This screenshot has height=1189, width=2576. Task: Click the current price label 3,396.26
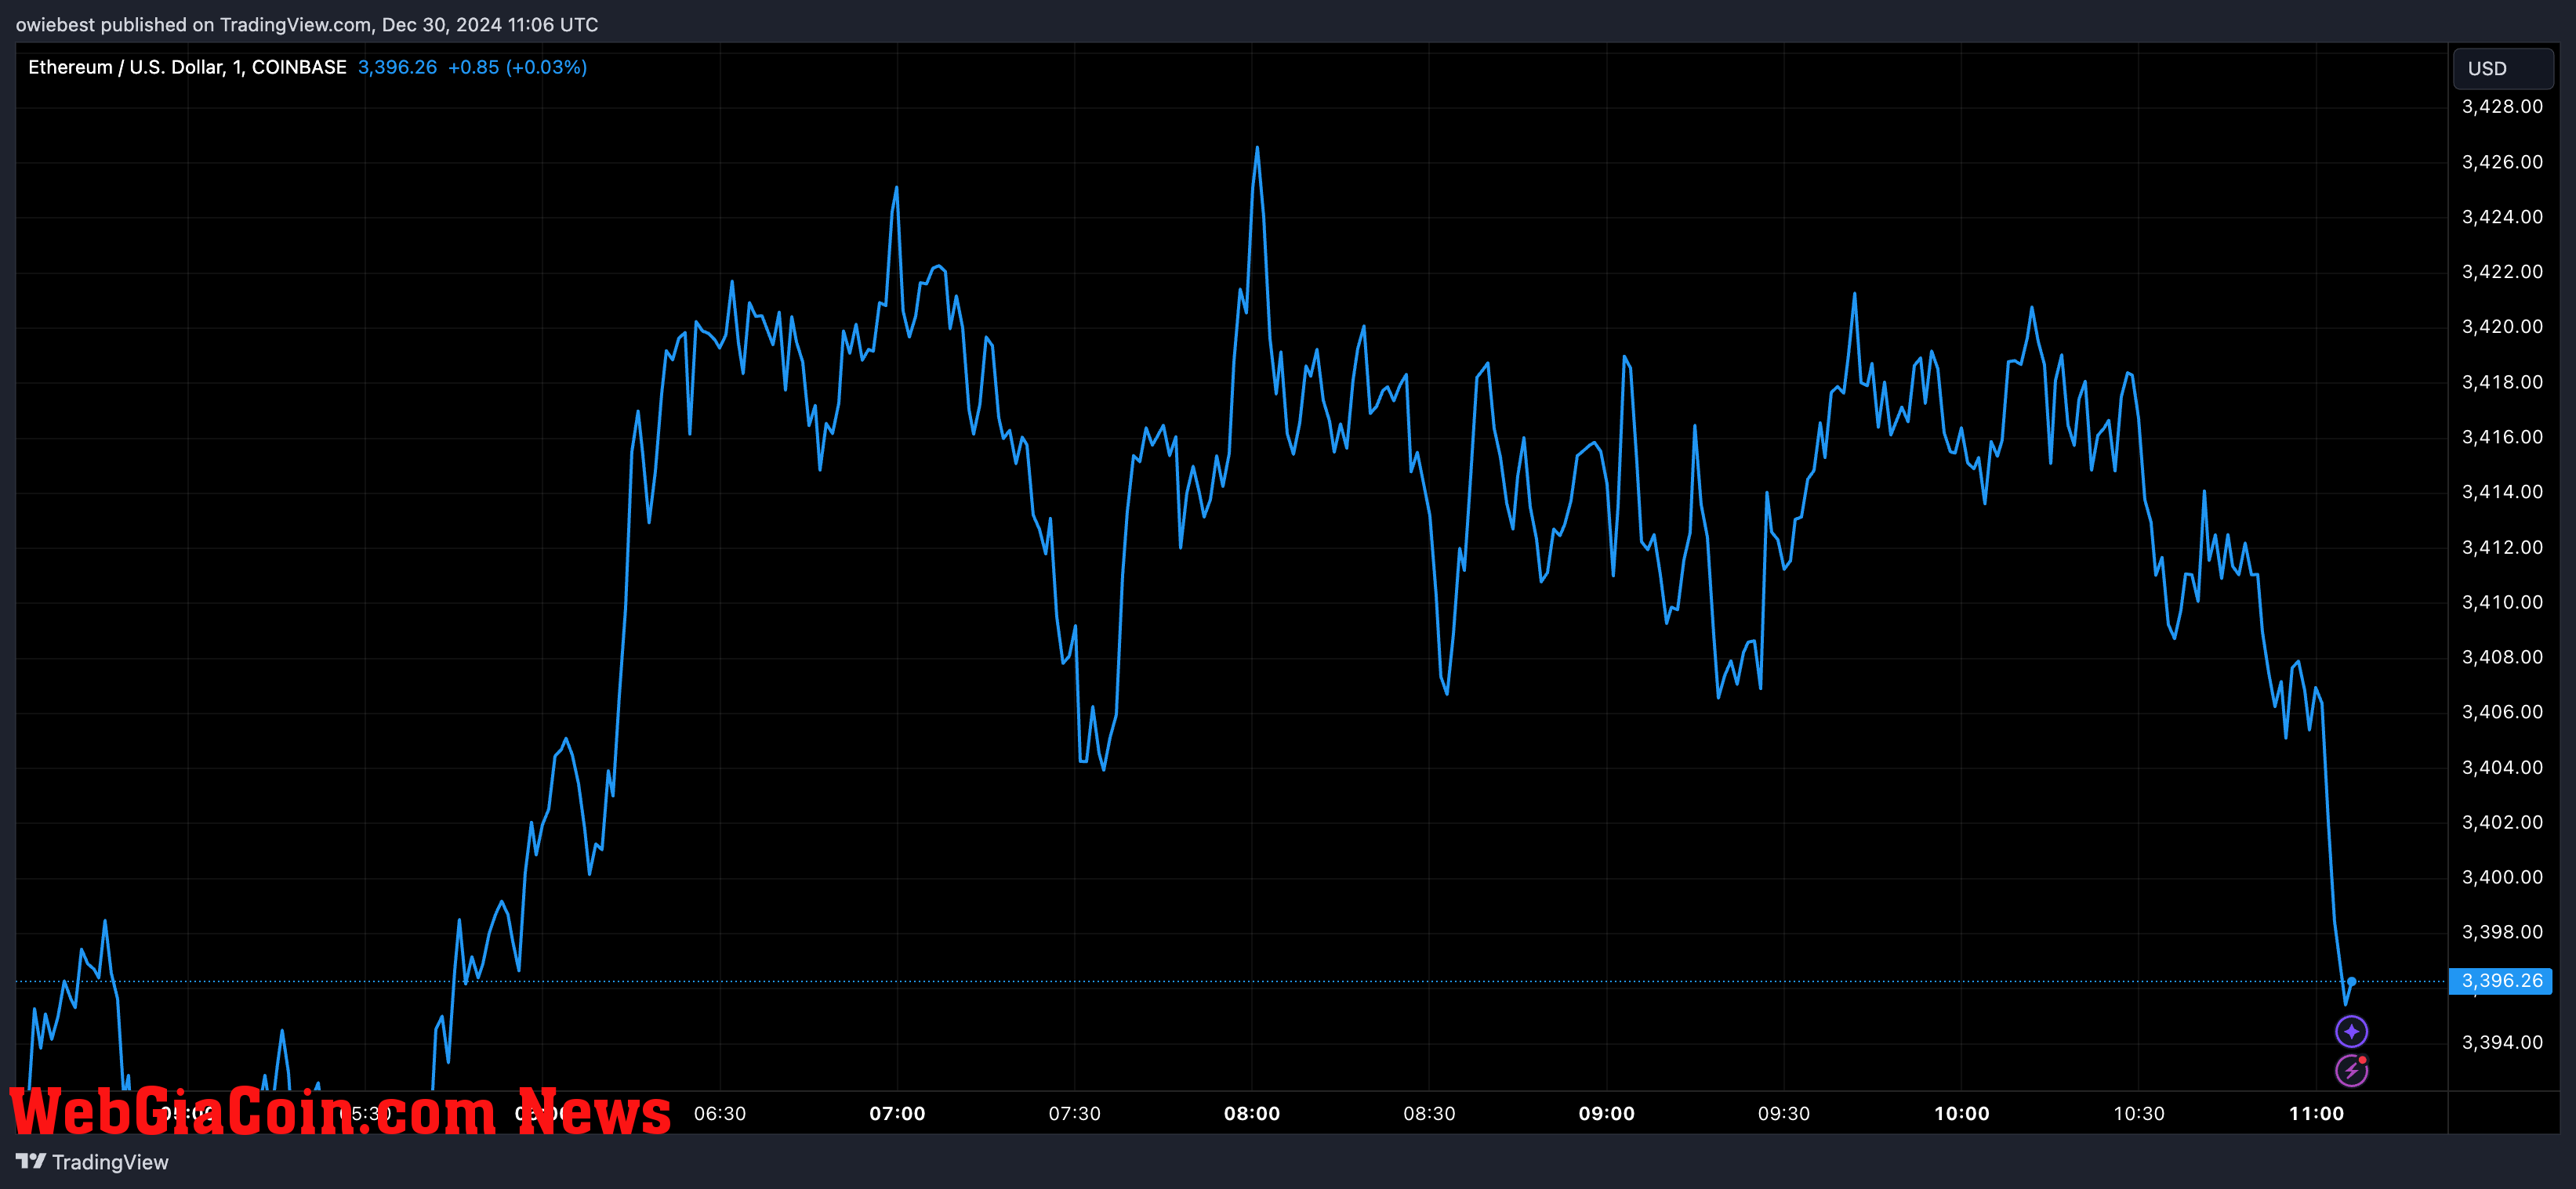pos(2500,981)
